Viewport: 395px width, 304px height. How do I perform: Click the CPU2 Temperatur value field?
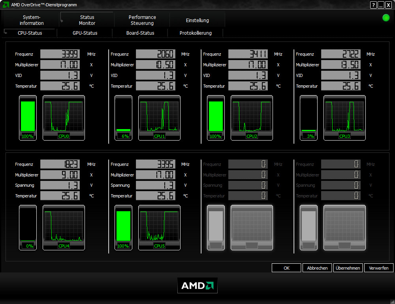click(248, 86)
